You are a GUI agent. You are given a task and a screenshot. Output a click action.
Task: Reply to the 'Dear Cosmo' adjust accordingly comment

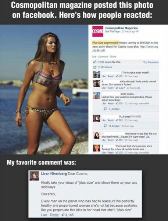pyautogui.click(x=111, y=103)
